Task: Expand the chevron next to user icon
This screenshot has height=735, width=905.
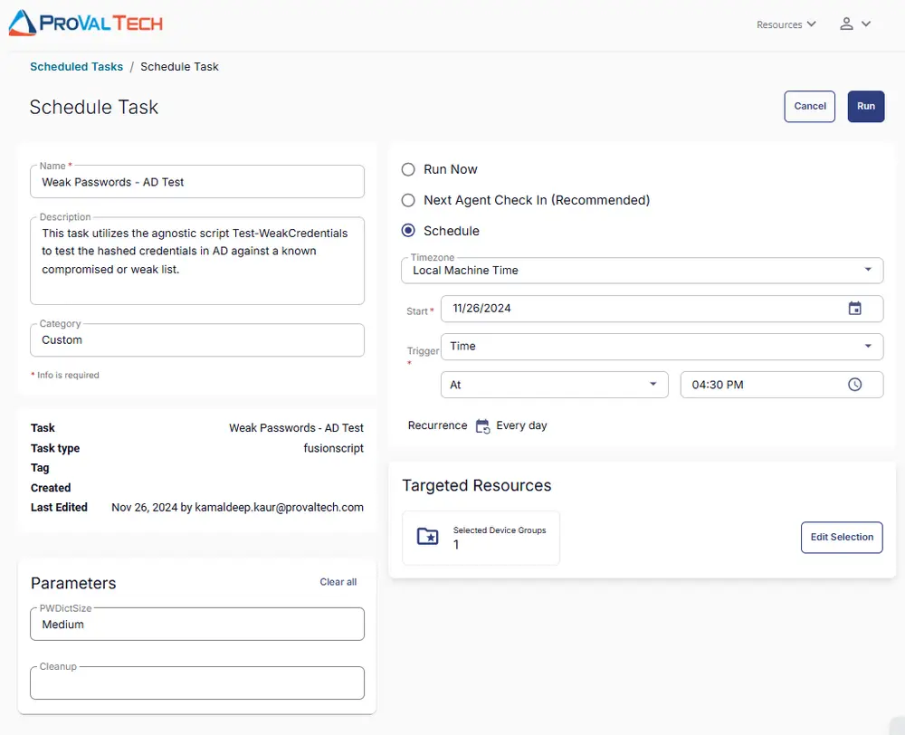Action: (866, 24)
